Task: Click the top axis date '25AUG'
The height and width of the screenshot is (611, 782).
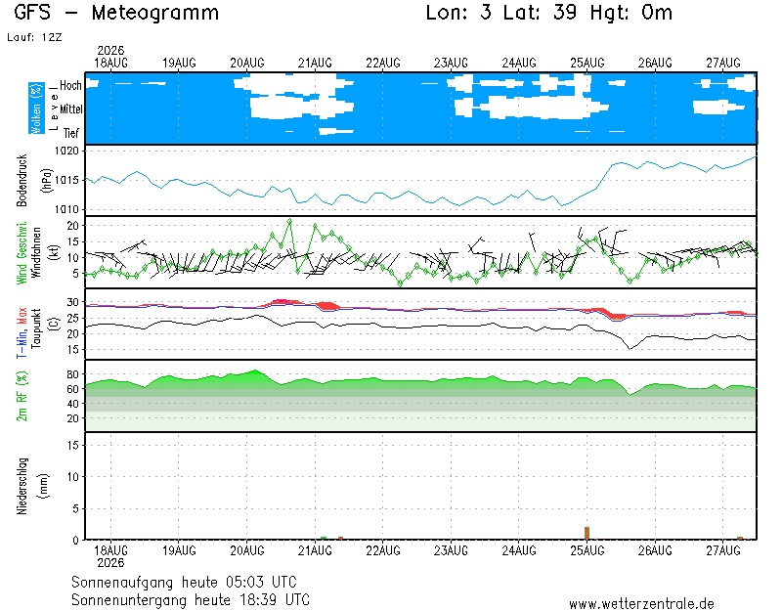Action: 587,63
